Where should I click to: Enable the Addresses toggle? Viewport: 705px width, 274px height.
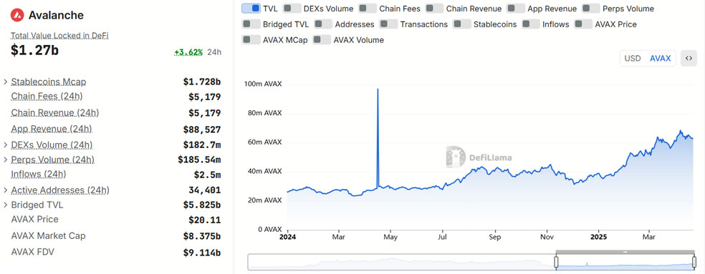(323, 24)
